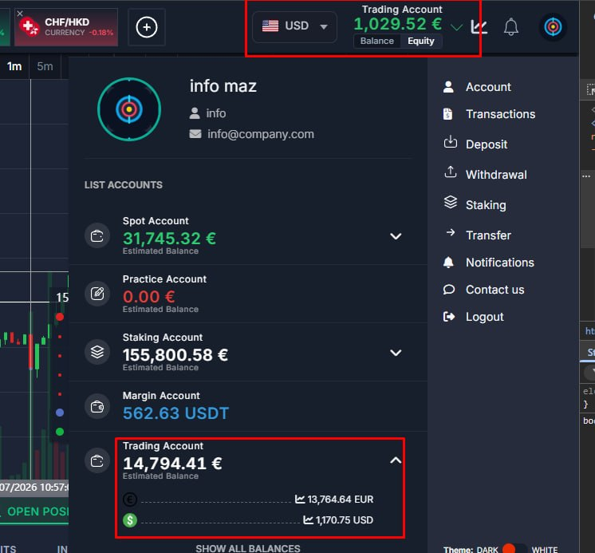Switch display to Balance
The width and height of the screenshot is (595, 553).
[376, 41]
